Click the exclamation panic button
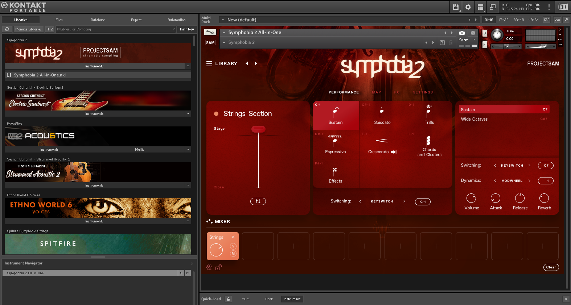571x305 pixels. (549, 7)
